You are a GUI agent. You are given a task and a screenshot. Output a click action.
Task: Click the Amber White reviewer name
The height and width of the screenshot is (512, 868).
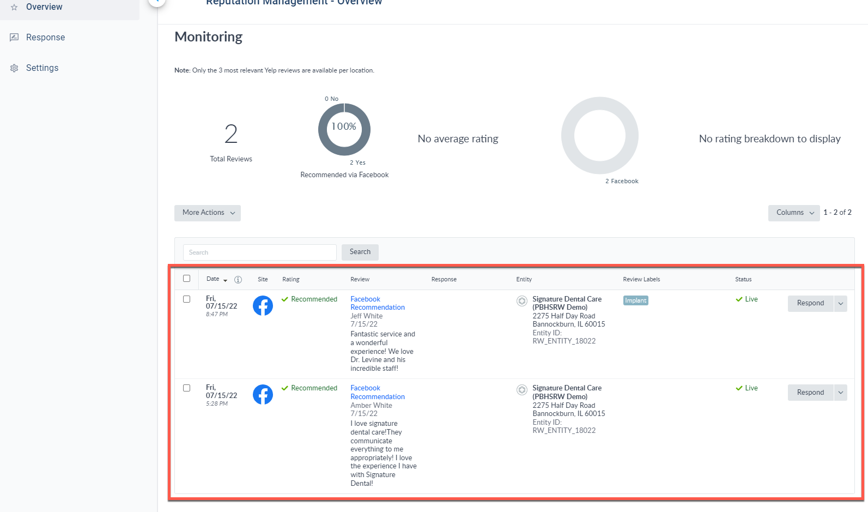(371, 406)
